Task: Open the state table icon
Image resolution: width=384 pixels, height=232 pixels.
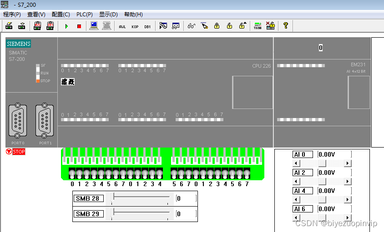Action: [163, 26]
